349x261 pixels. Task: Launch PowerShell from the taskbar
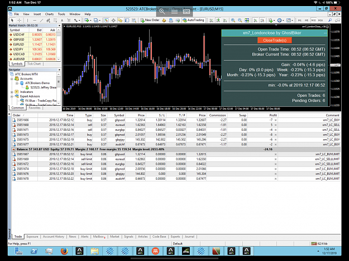point(34,251)
